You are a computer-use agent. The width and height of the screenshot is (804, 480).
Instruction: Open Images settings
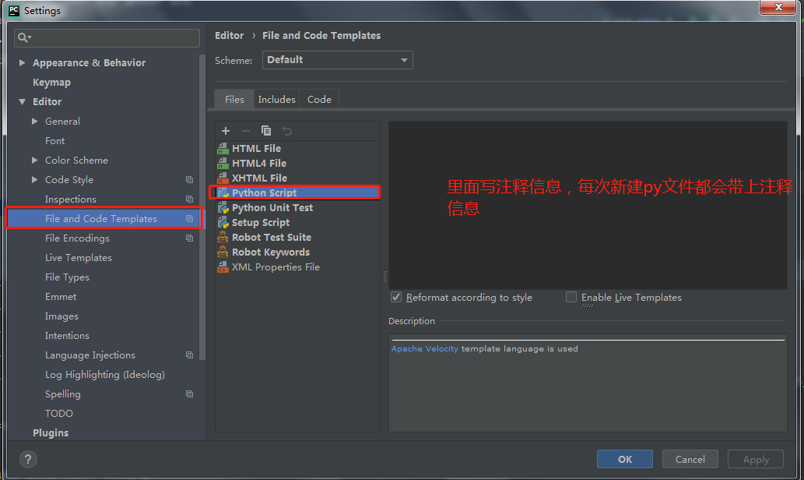[x=61, y=316]
